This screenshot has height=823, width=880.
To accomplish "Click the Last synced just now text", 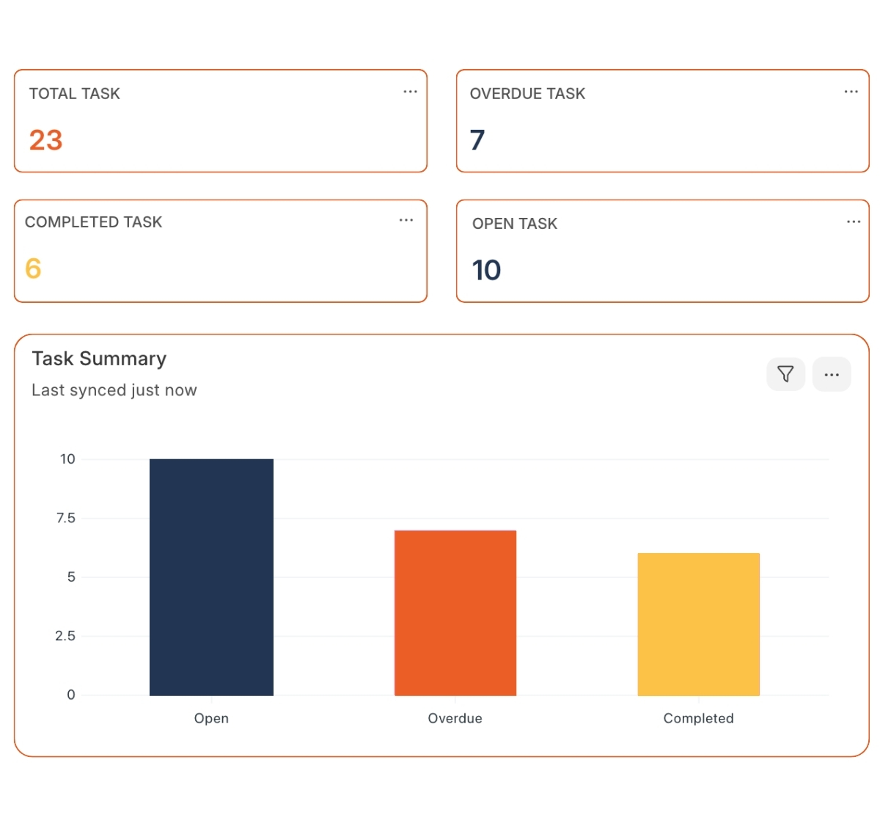I will coord(114,390).
